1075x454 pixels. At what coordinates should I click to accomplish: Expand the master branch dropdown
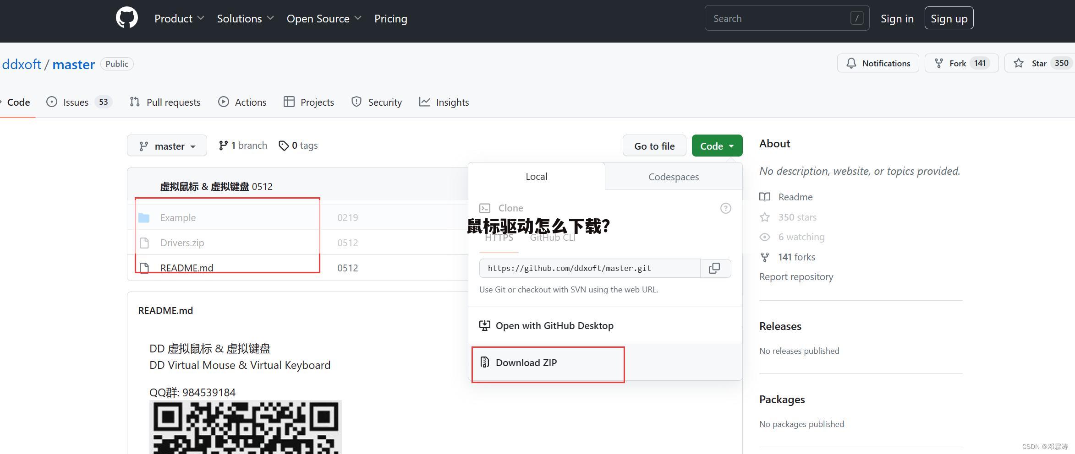pyautogui.click(x=167, y=146)
